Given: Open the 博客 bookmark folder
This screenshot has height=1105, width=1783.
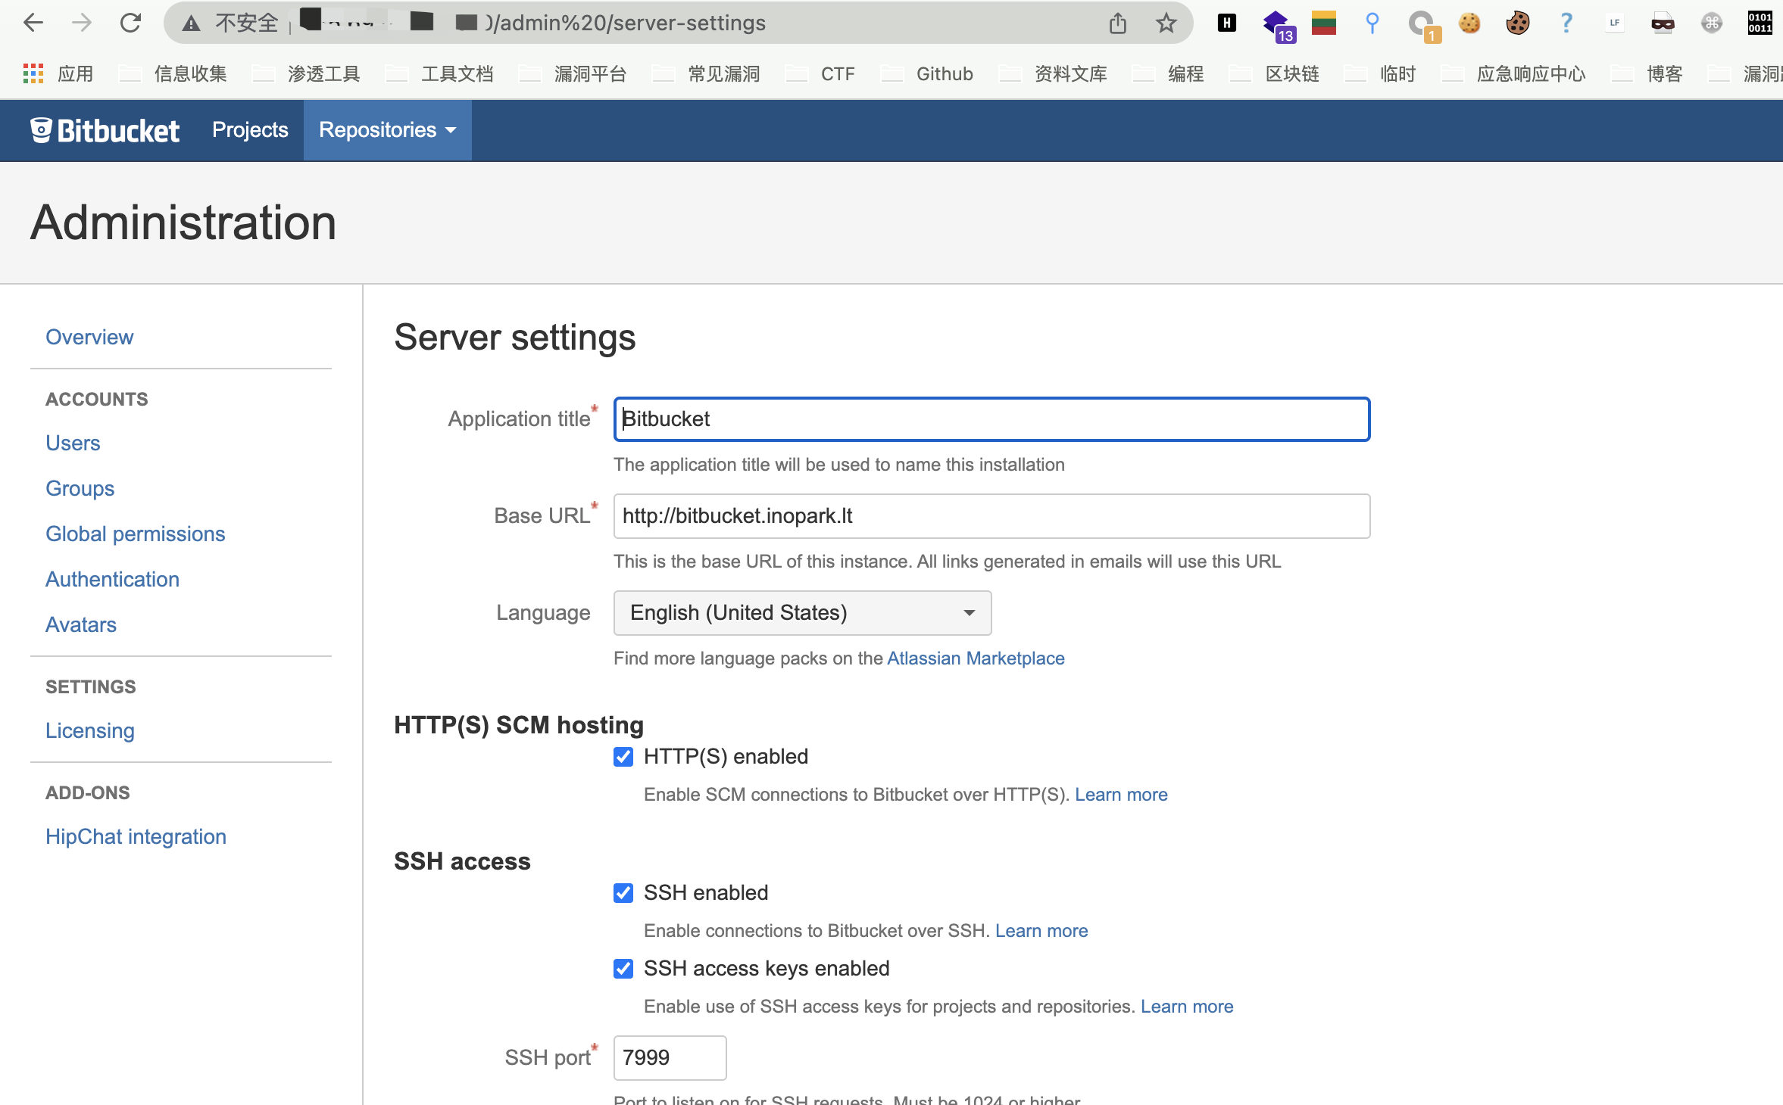Looking at the screenshot, I should [x=1648, y=73].
